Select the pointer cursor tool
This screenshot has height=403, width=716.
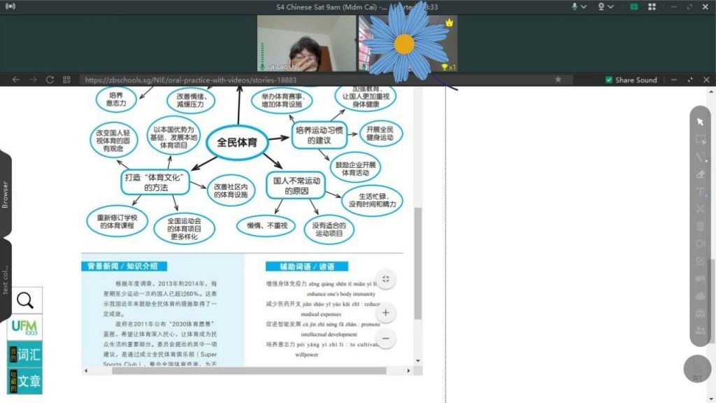700,122
